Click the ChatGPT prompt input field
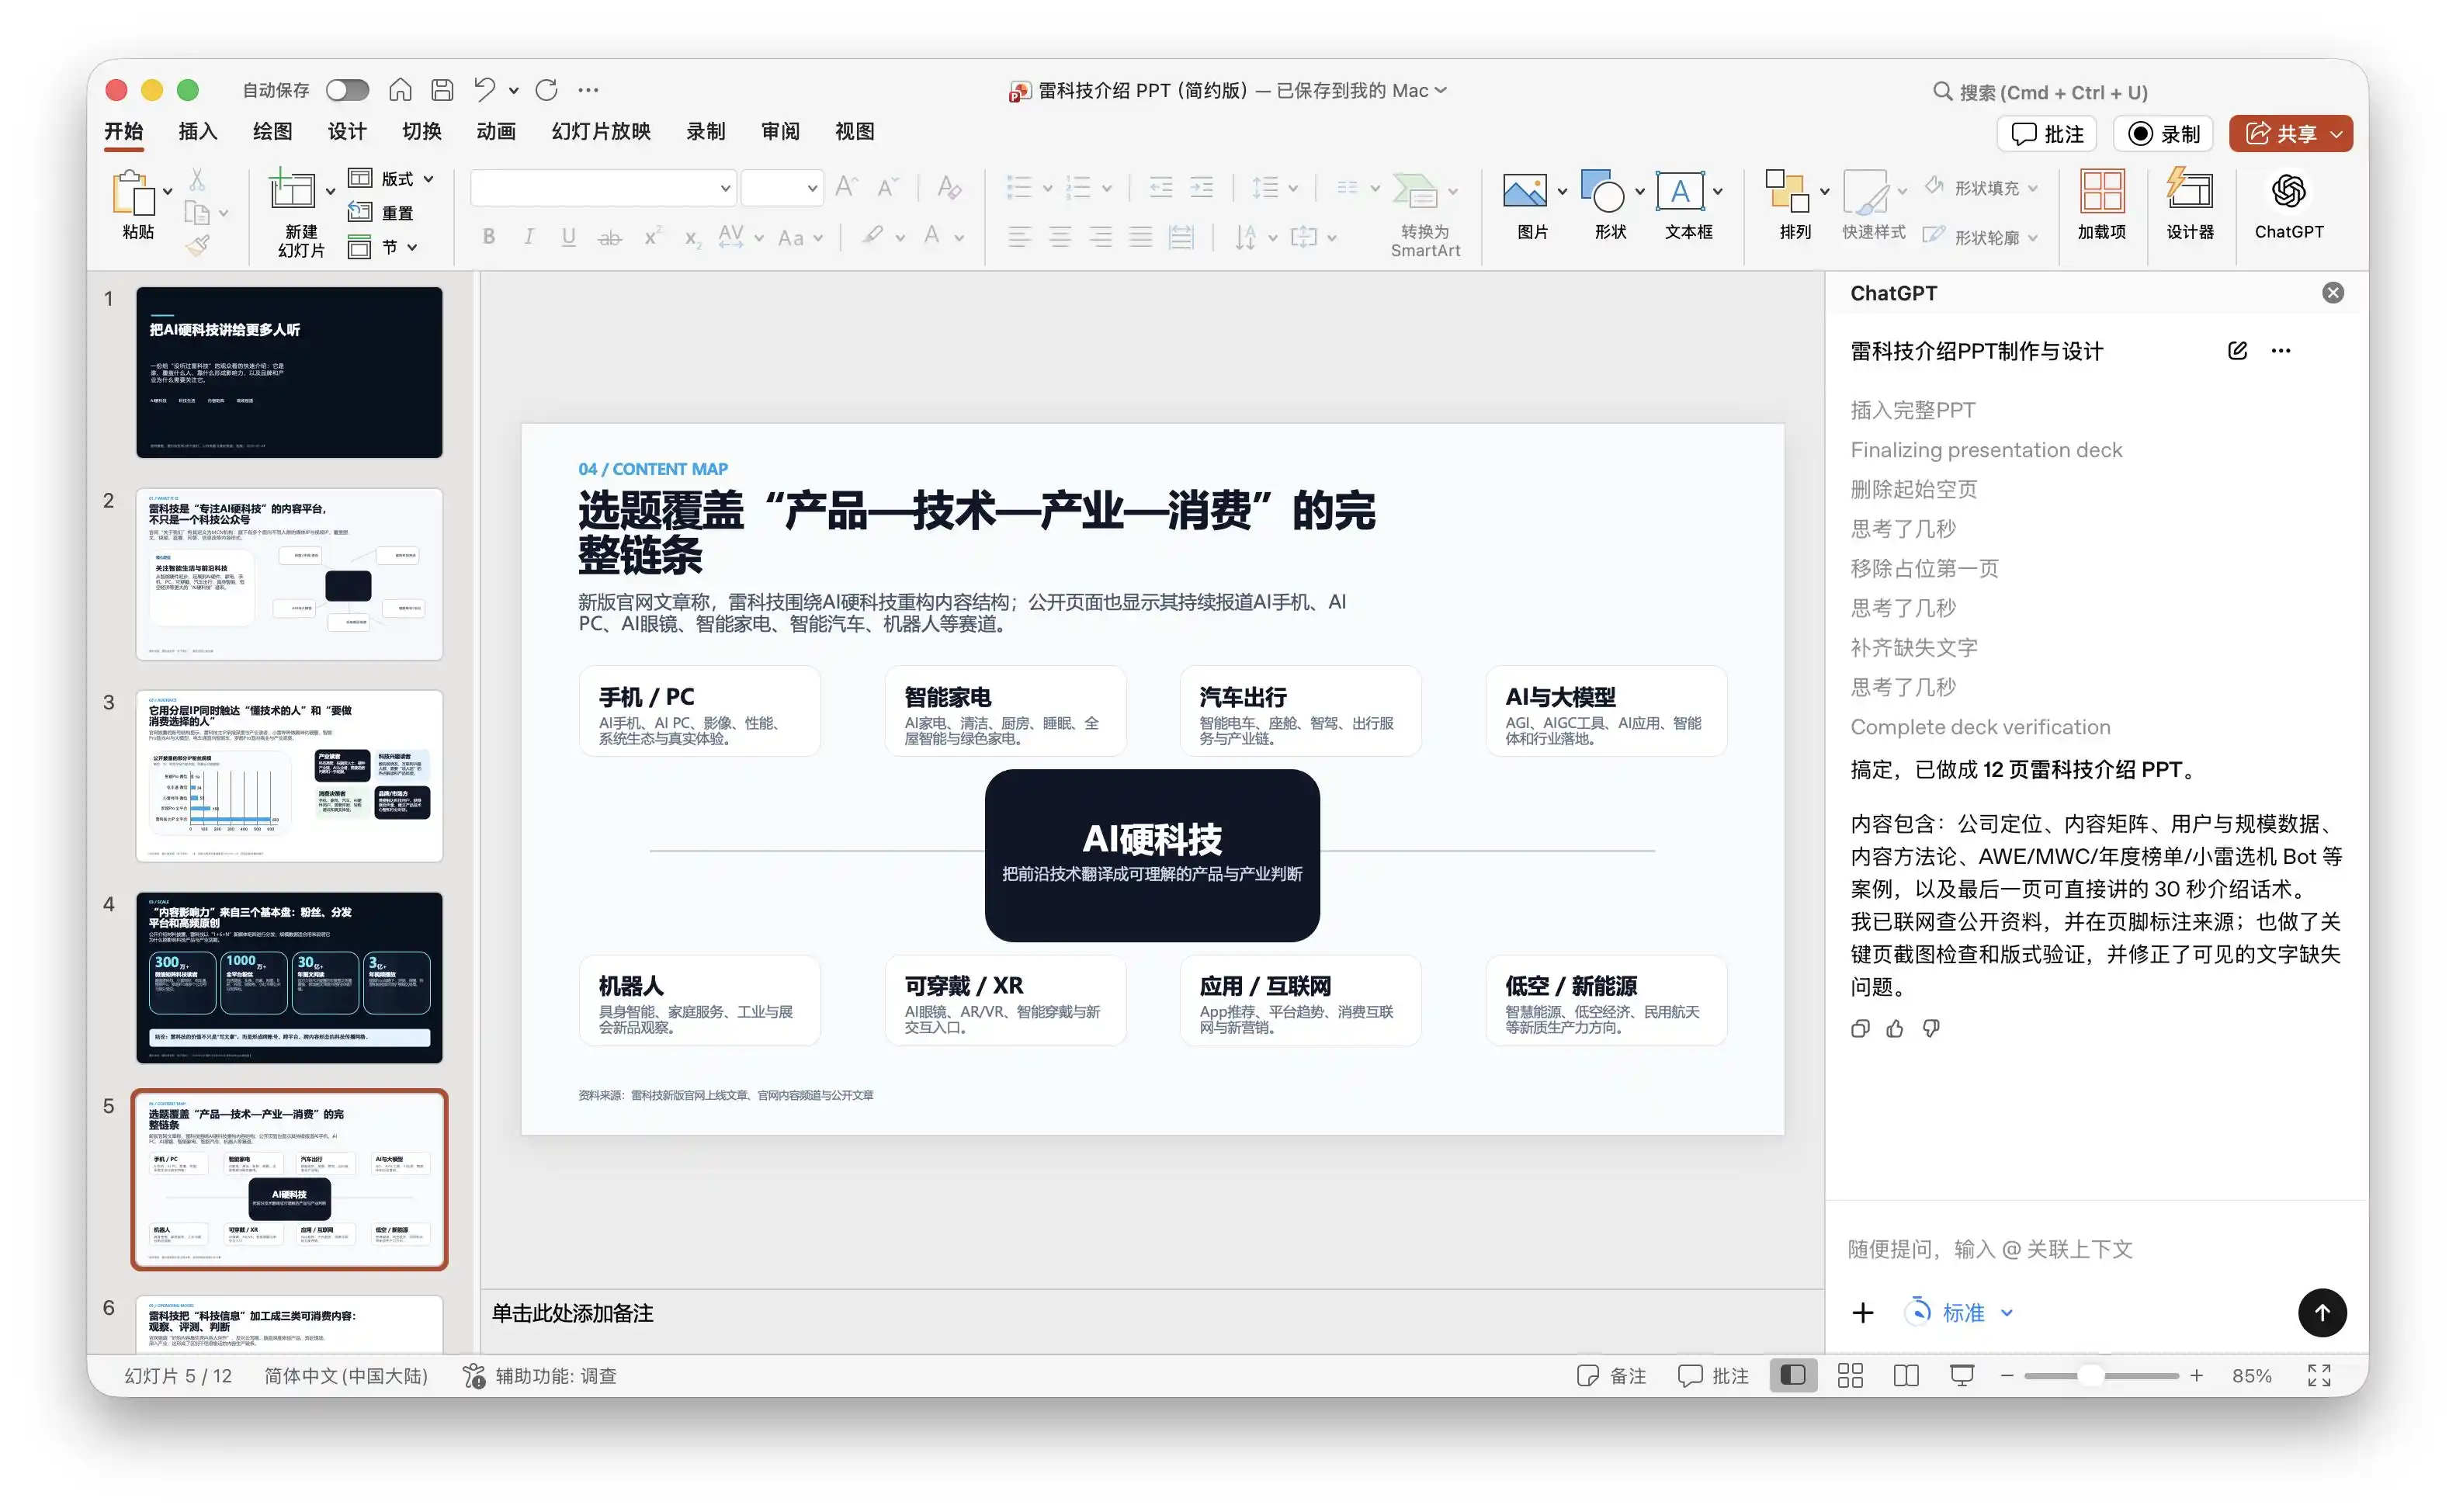The image size is (2456, 1512). point(2096,1249)
